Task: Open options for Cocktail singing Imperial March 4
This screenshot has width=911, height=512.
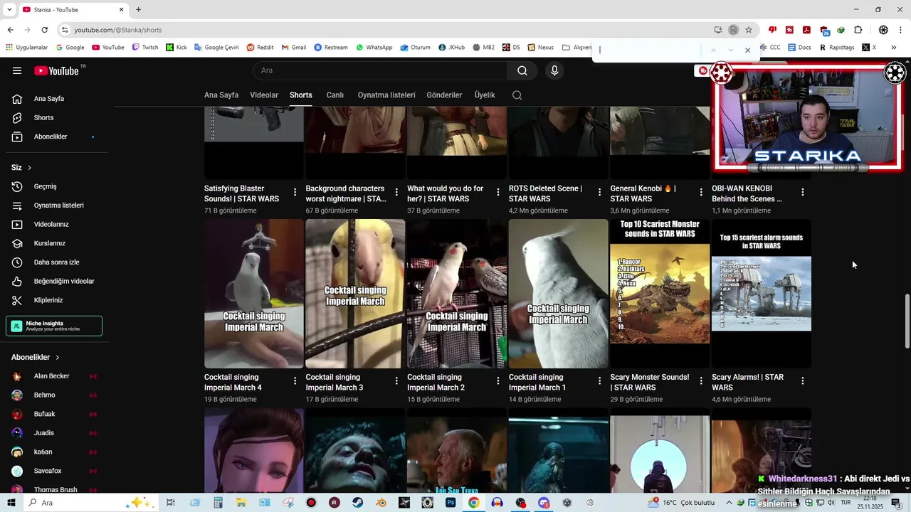Action: coord(295,381)
